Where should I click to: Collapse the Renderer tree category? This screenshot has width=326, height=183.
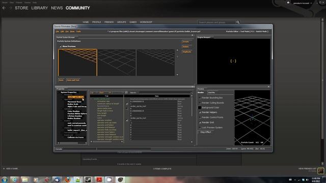point(62,95)
